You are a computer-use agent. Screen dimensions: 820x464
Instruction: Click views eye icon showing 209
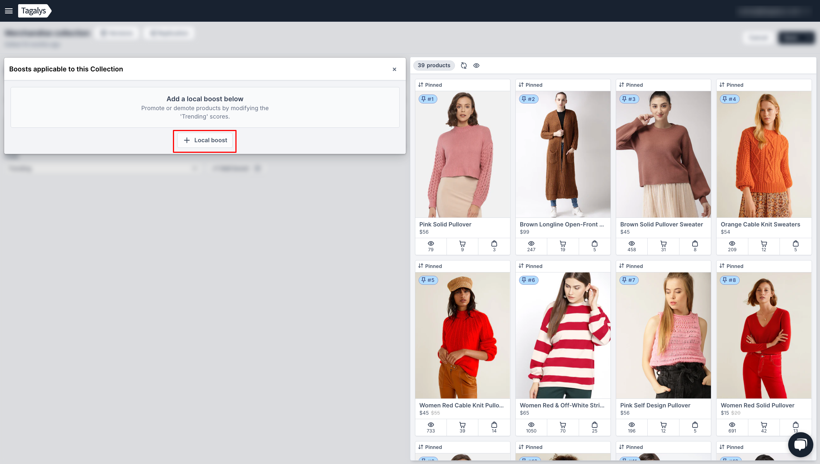point(732,244)
